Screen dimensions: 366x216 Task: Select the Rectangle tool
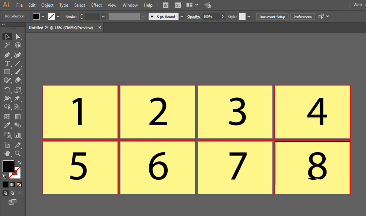coord(7,72)
